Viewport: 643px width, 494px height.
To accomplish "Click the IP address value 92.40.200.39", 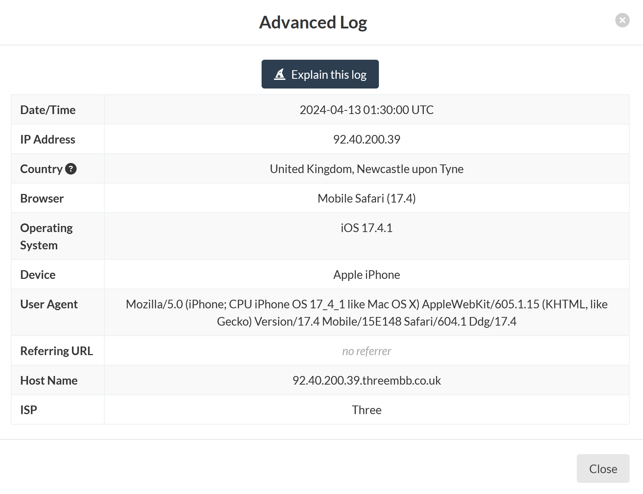I will click(x=366, y=139).
